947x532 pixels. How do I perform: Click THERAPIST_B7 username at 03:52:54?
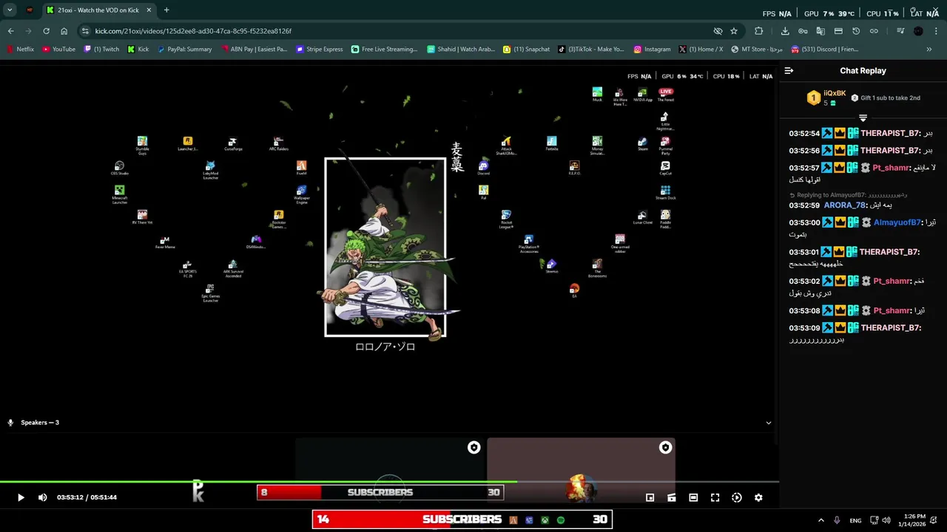click(x=890, y=134)
